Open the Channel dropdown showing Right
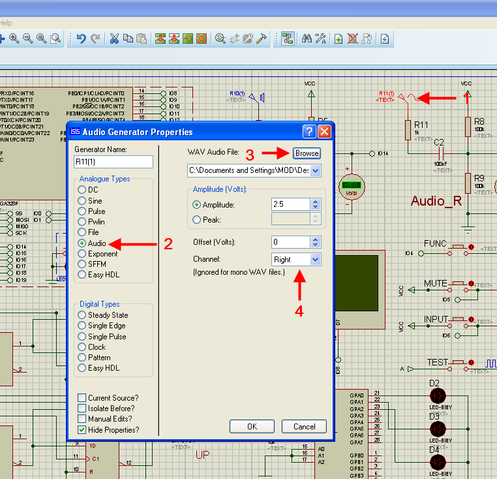The image size is (497, 479). click(x=316, y=260)
